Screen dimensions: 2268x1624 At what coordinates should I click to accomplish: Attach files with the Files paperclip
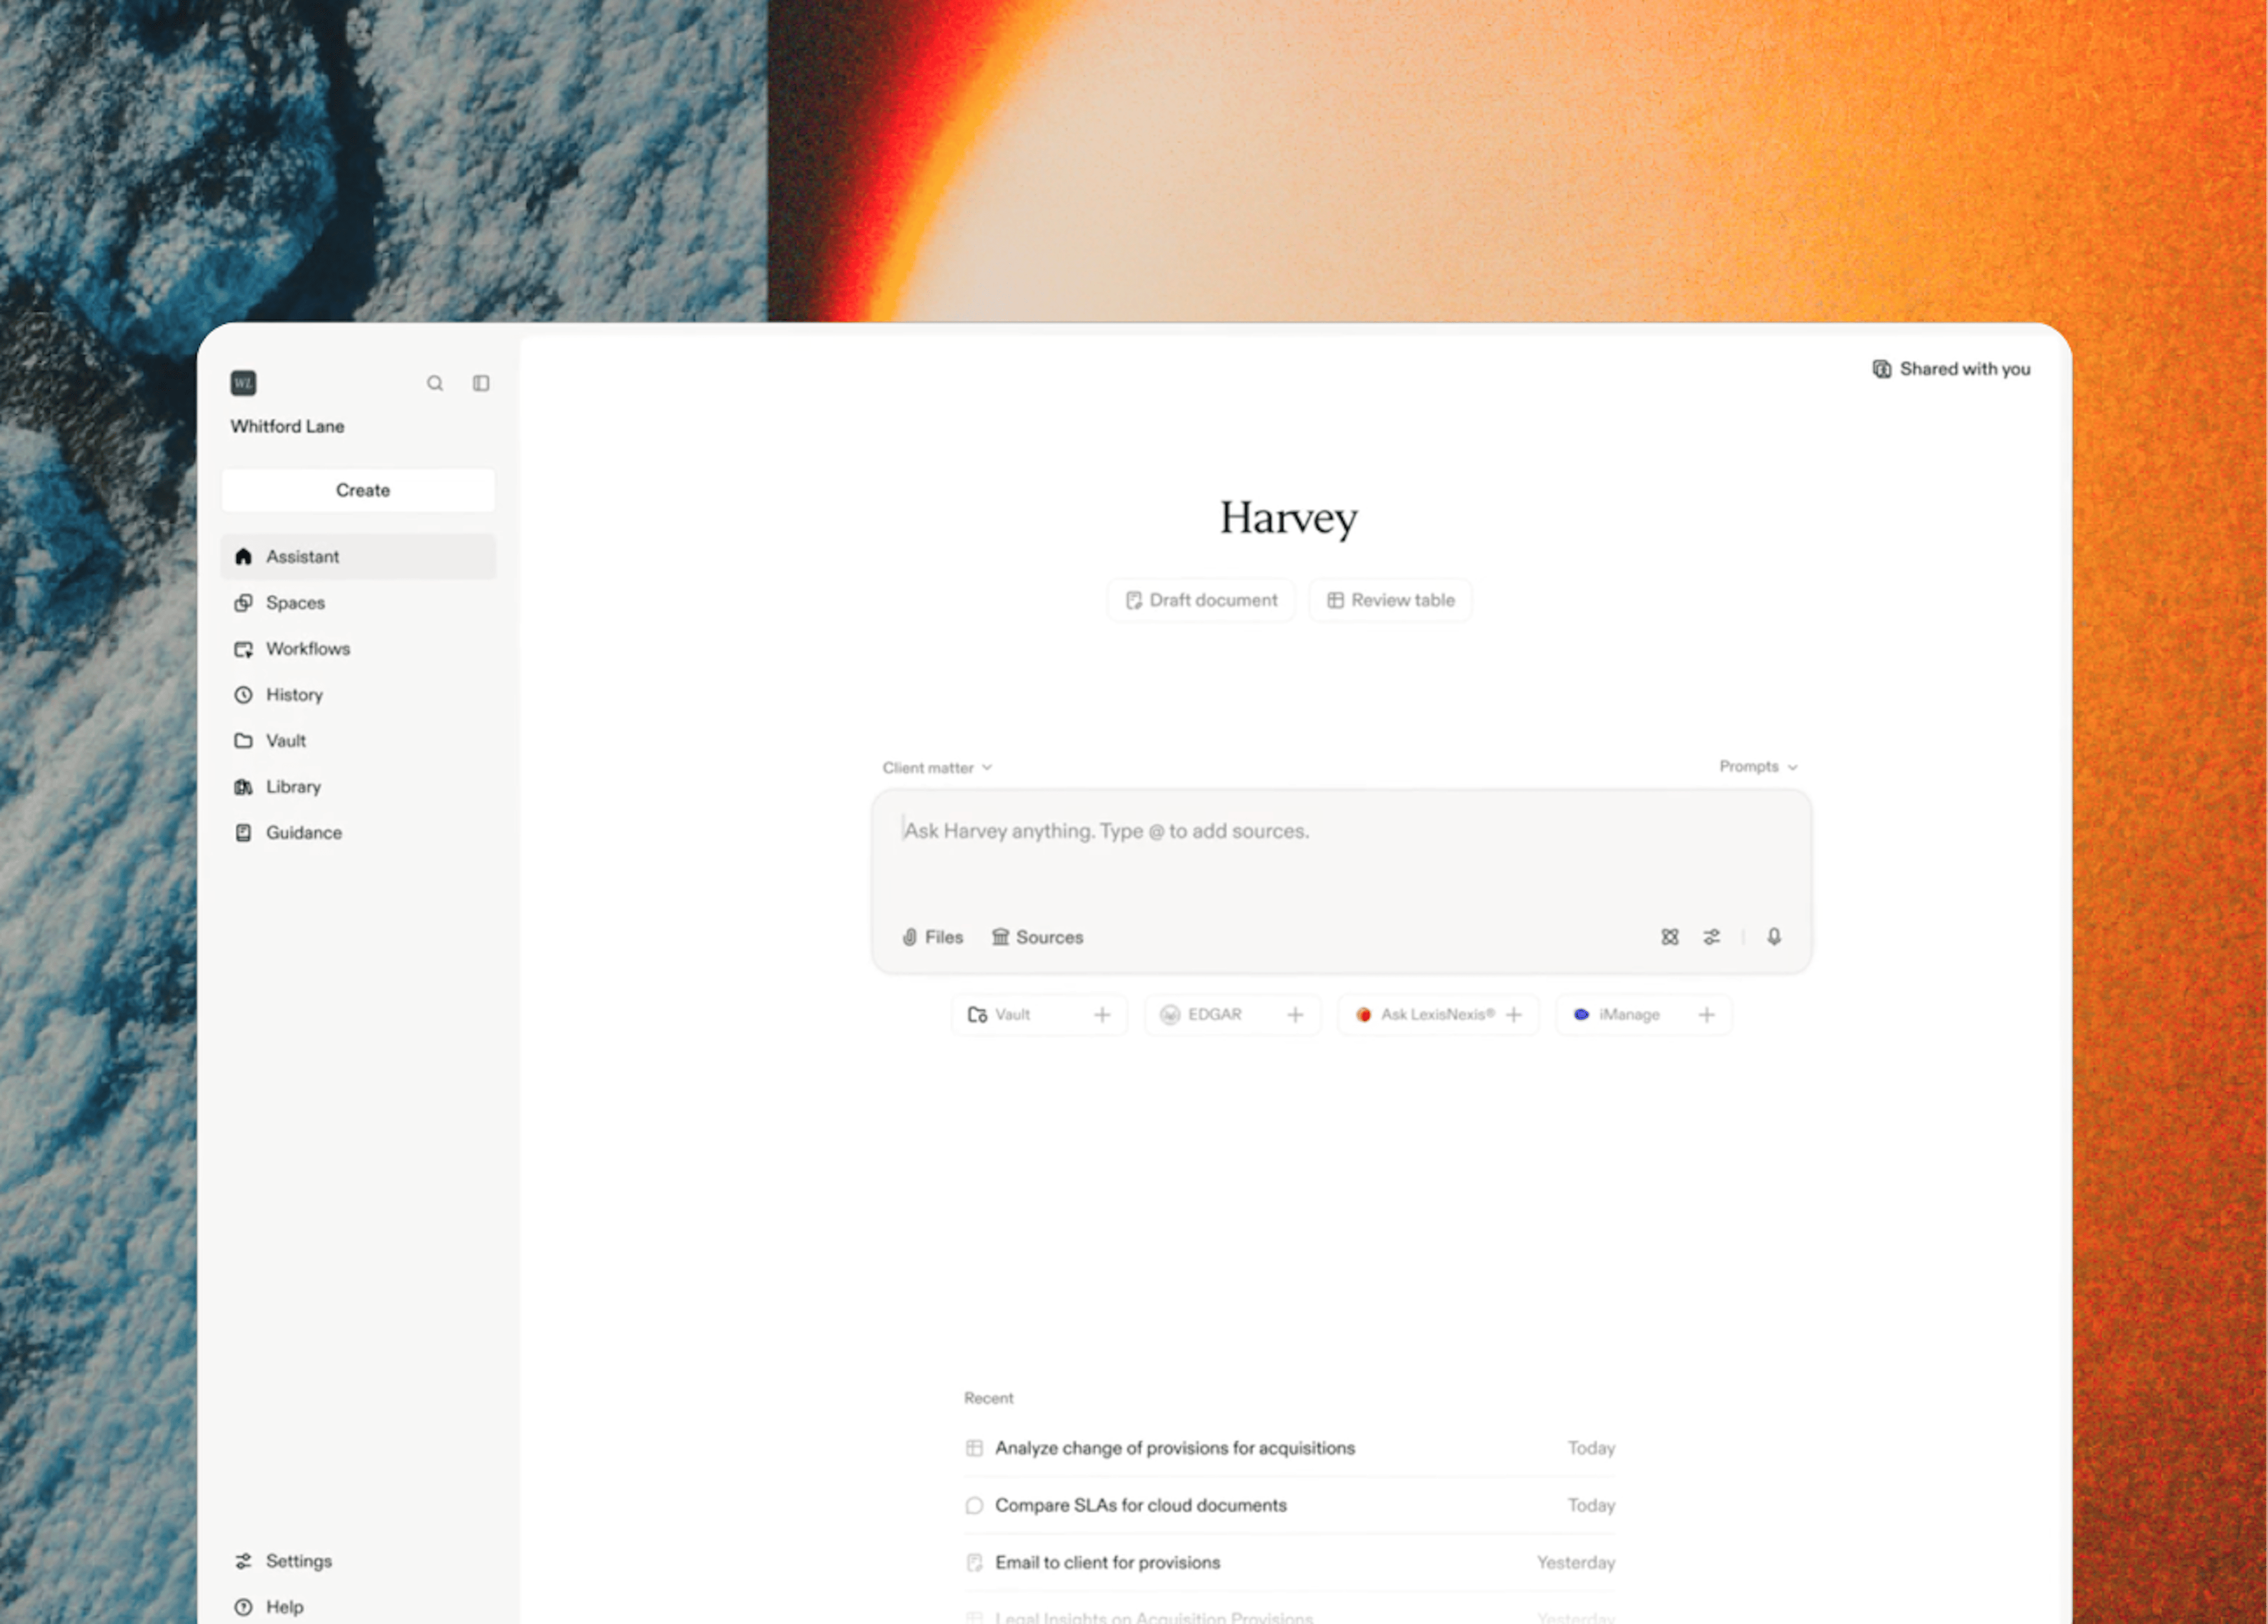[x=932, y=936]
